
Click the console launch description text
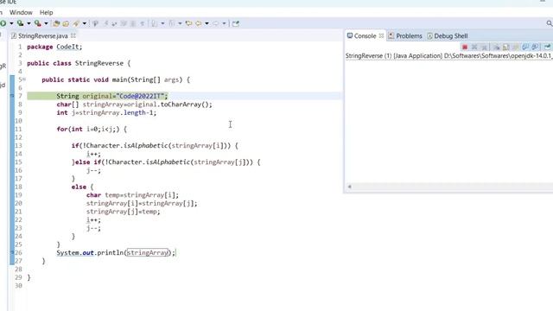coord(449,55)
